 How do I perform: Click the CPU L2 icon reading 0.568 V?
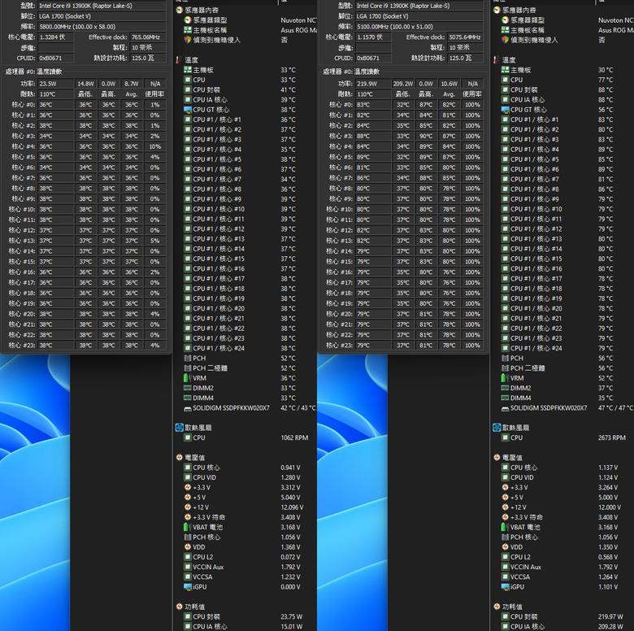pyautogui.click(x=505, y=557)
